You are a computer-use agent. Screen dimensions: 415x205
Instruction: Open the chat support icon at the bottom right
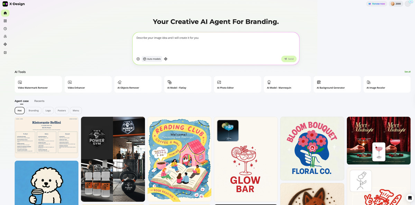(x=410, y=198)
